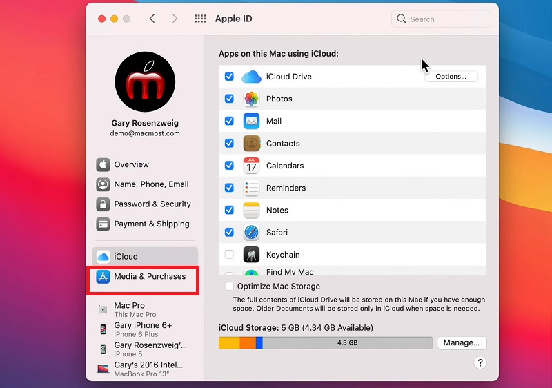Screen dimensions: 552x388
Task: Open the show-all grid icon in toolbar
Action: click(200, 19)
